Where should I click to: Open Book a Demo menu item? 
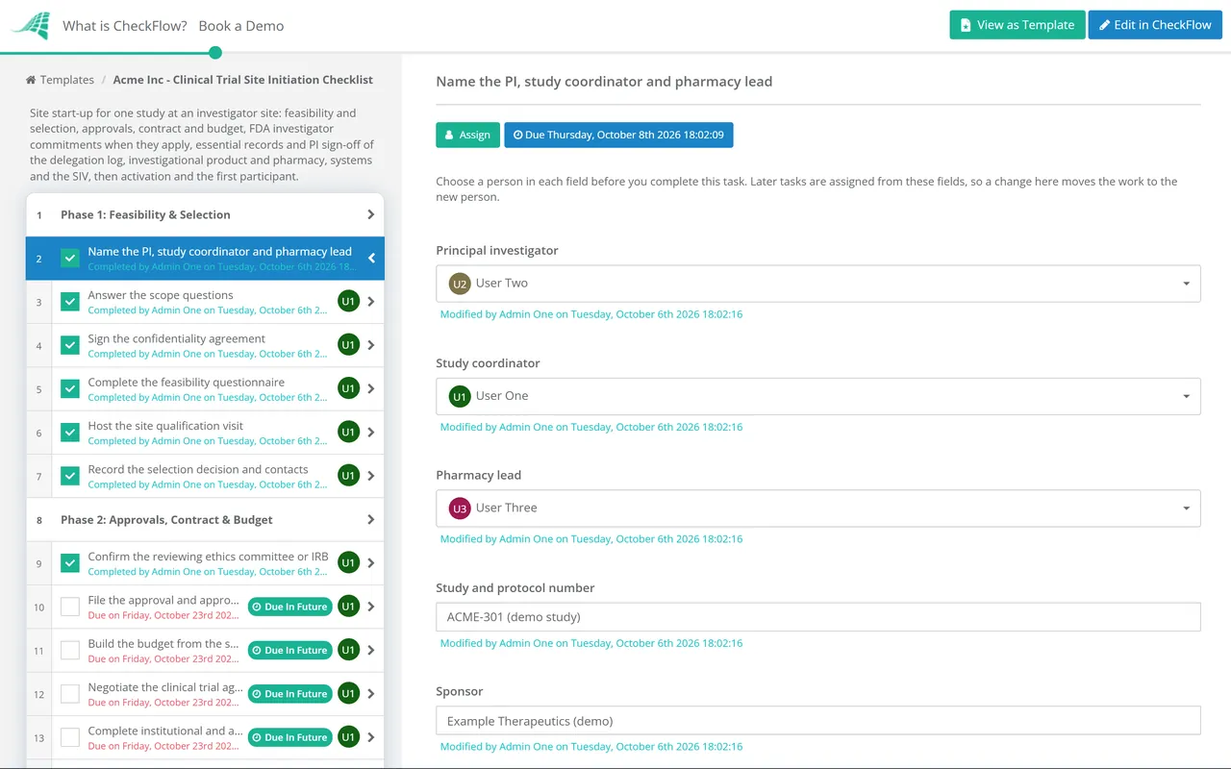(241, 26)
